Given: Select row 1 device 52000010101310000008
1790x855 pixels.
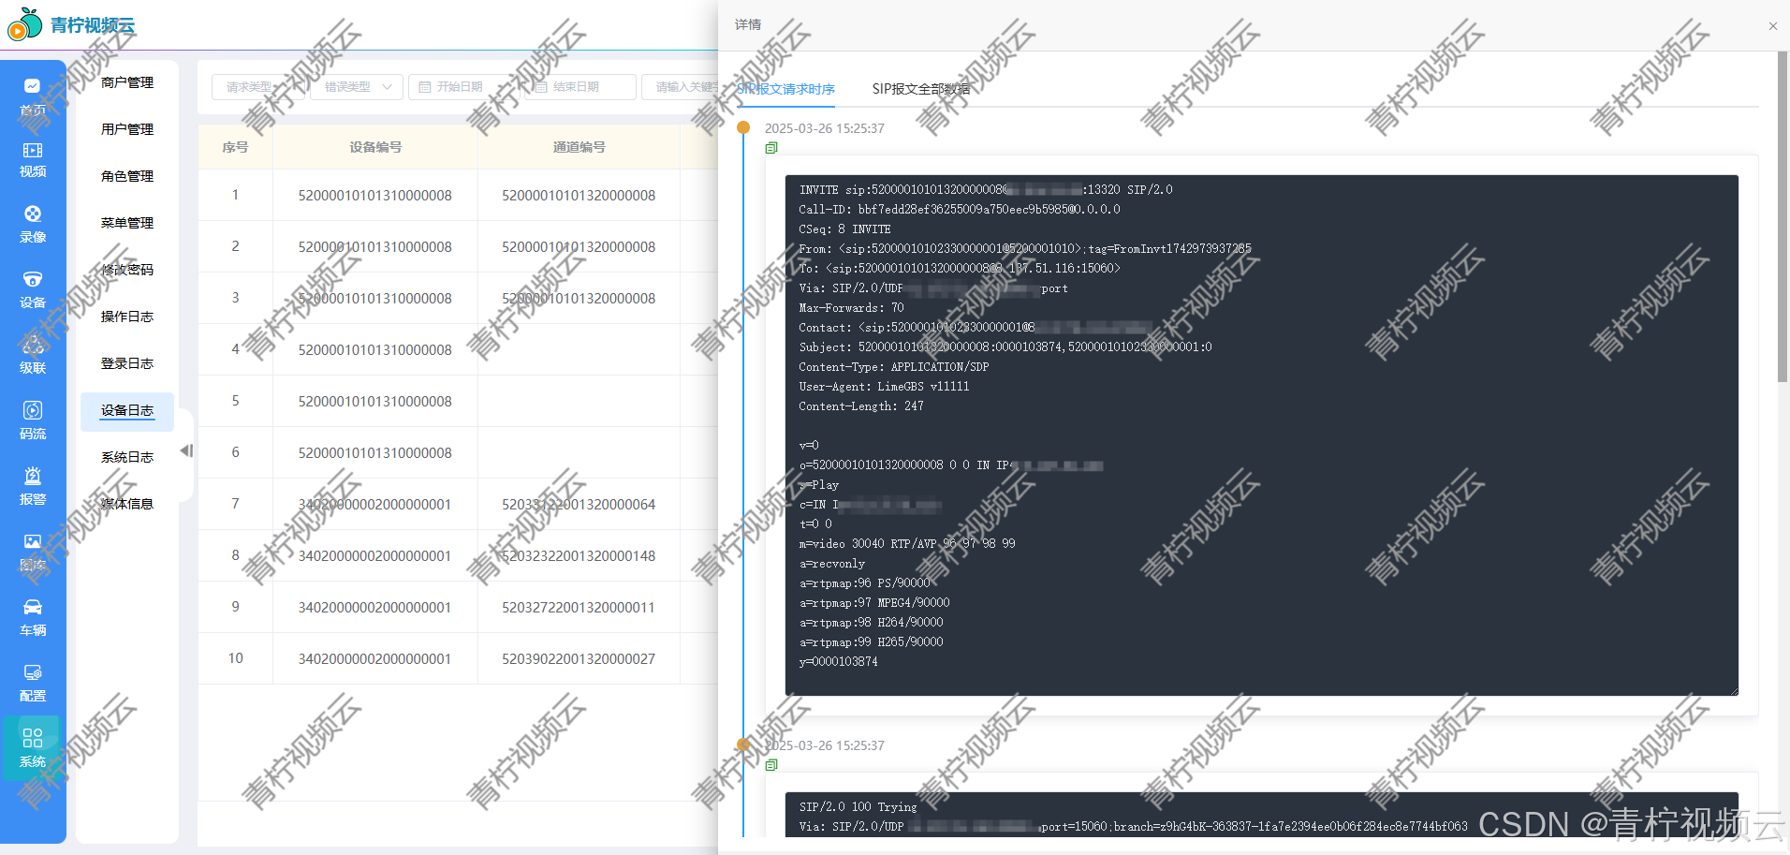Looking at the screenshot, I should [375, 196].
